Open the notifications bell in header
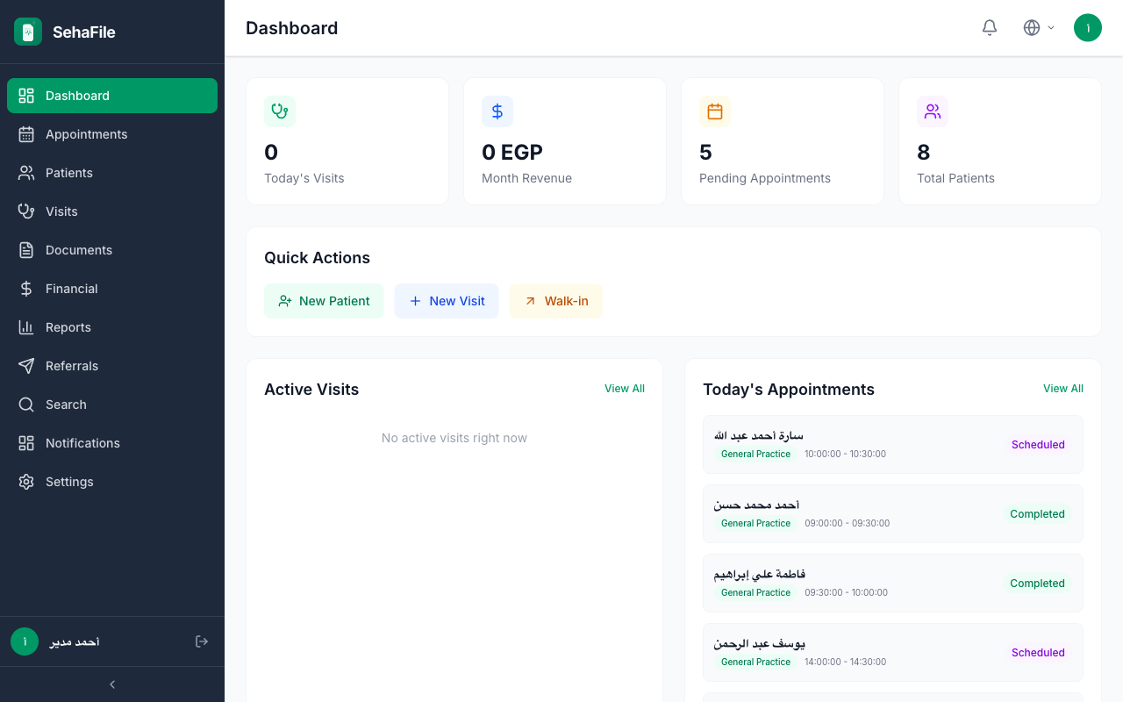Image resolution: width=1123 pixels, height=702 pixels. point(990,28)
